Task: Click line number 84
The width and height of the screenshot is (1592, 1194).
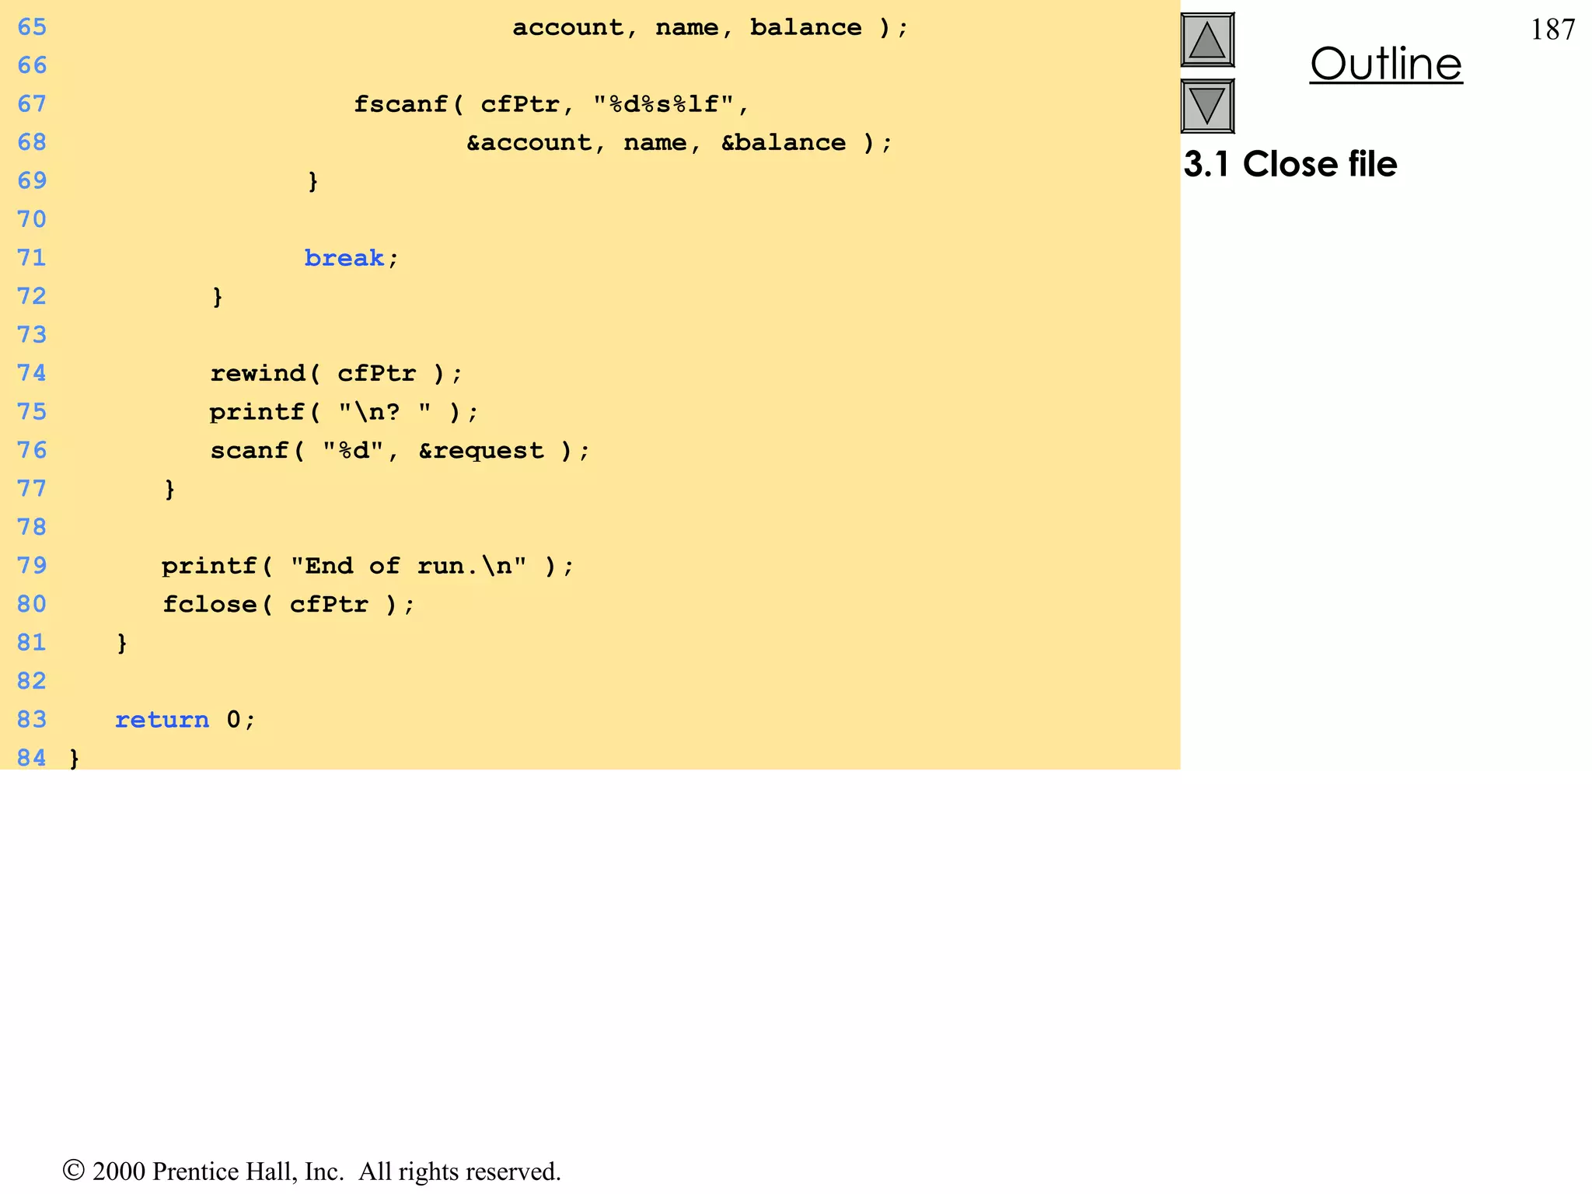Action: (32, 758)
